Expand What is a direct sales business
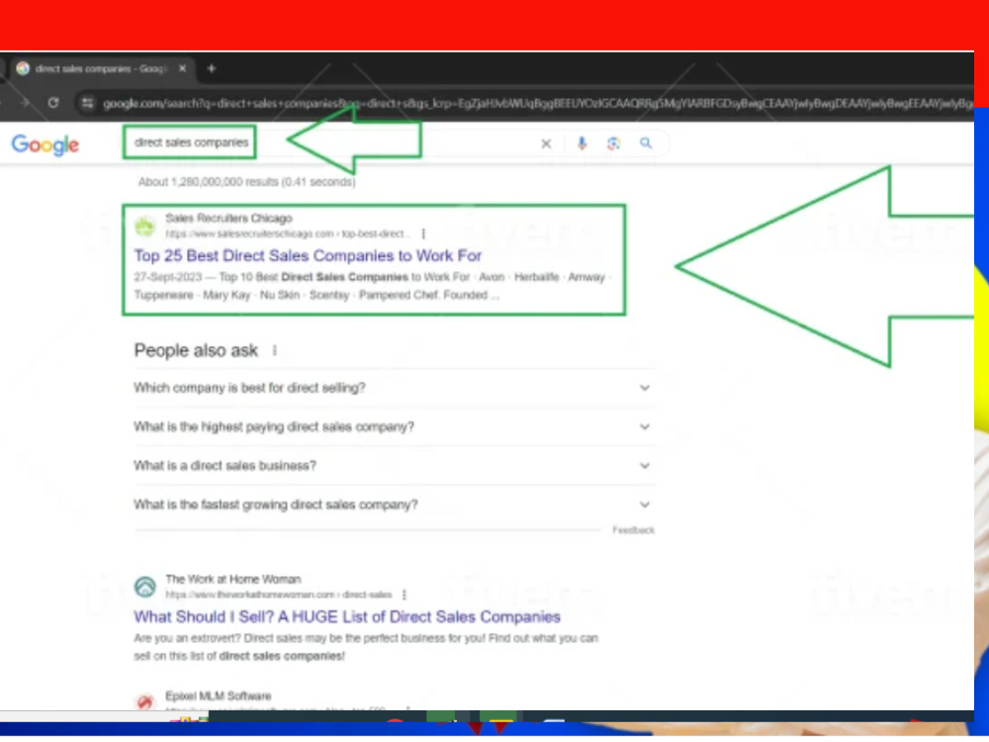The height and width of the screenshot is (742, 989). 393,466
